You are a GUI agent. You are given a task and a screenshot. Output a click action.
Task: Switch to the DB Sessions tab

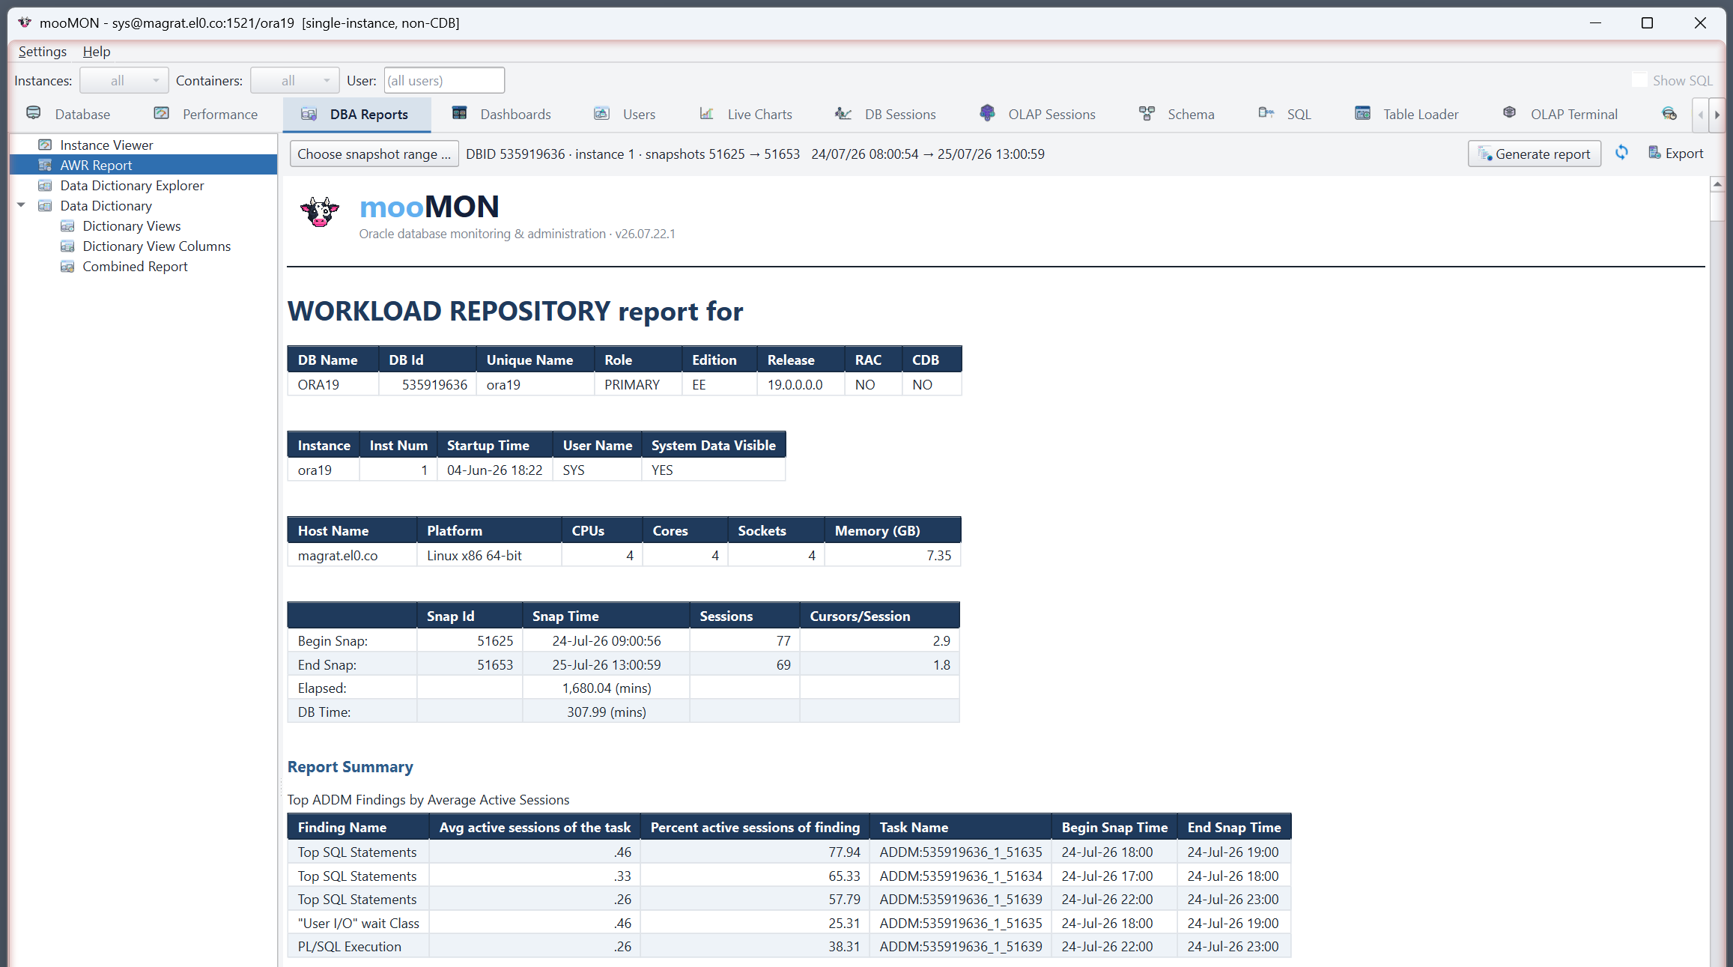pos(886,114)
